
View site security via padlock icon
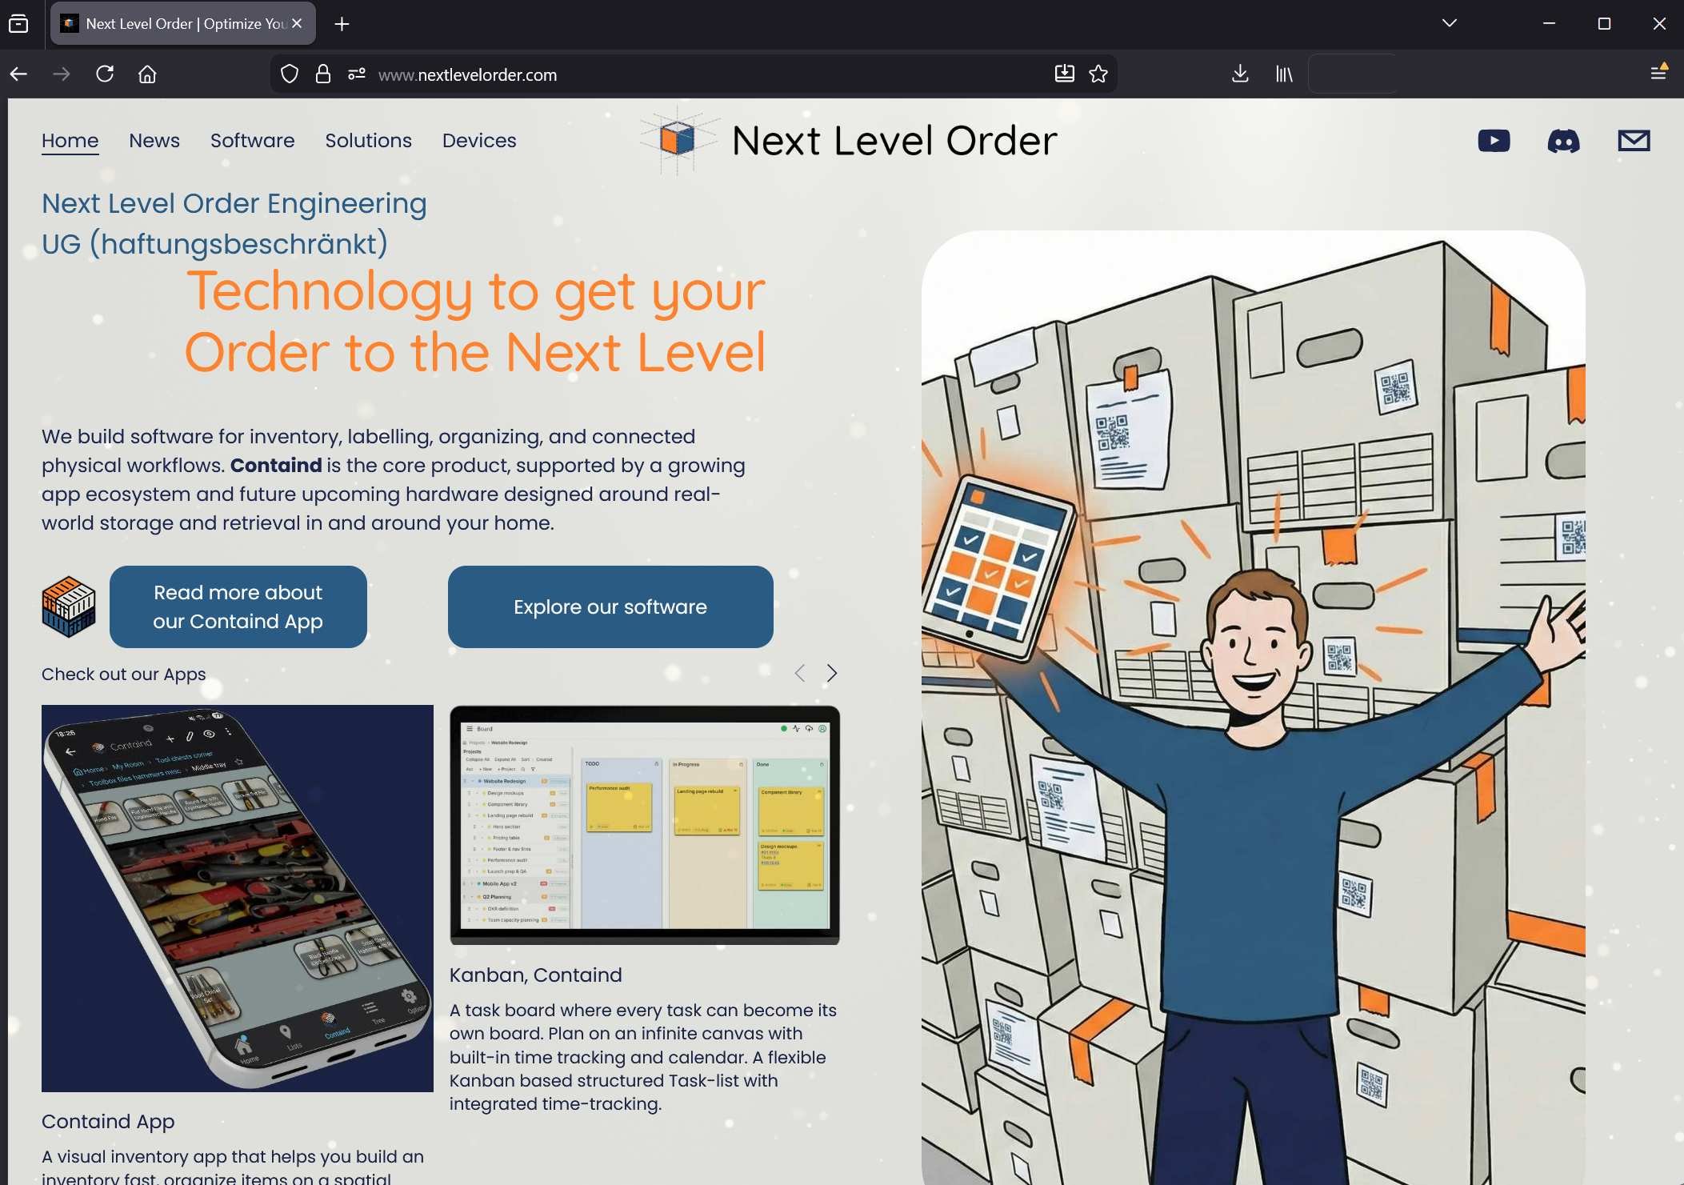(x=323, y=74)
